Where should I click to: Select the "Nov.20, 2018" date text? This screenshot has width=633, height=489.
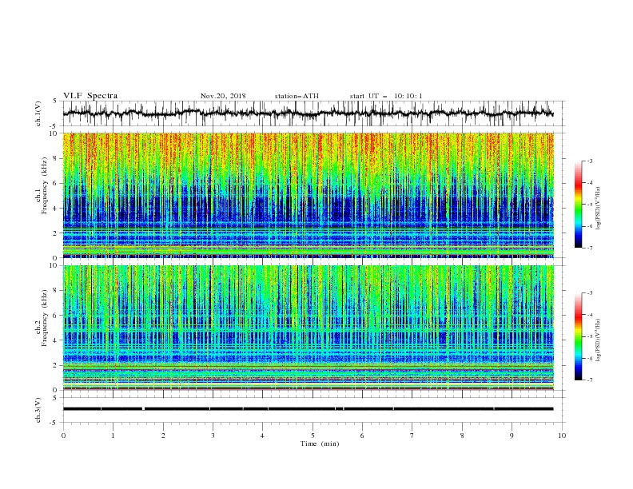tap(223, 96)
